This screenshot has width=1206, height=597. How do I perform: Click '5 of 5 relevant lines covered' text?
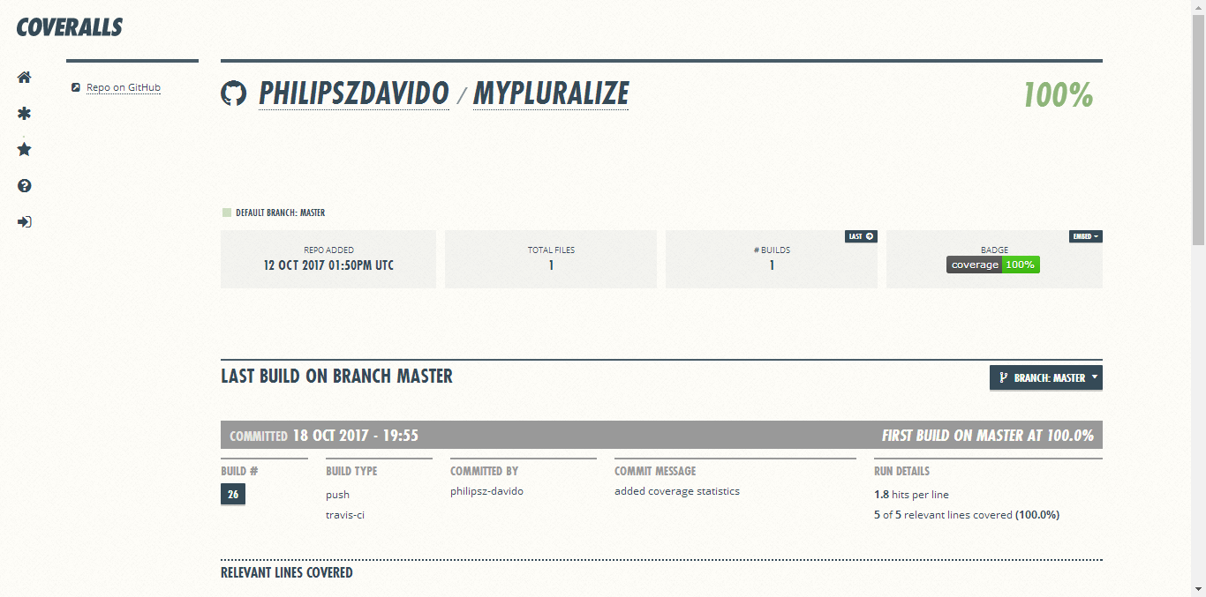coord(967,515)
